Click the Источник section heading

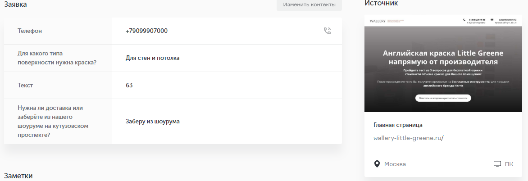coord(381,4)
